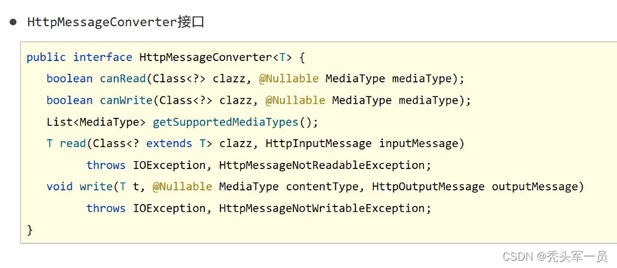This screenshot has width=617, height=268.
Task: Click the getSupportedMediaTypes method name
Action: [x=225, y=122]
